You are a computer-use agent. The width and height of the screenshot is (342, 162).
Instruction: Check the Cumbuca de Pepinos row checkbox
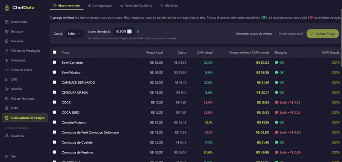(x=55, y=152)
